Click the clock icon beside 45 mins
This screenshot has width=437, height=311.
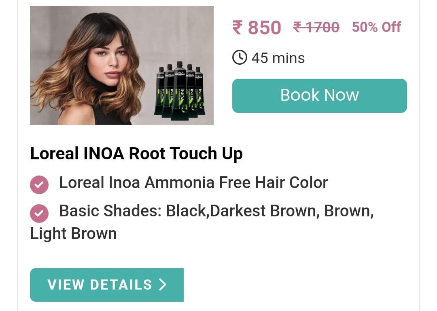240,57
